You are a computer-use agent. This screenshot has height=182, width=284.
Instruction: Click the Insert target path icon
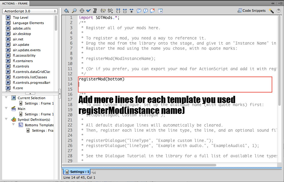(x=82, y=11)
